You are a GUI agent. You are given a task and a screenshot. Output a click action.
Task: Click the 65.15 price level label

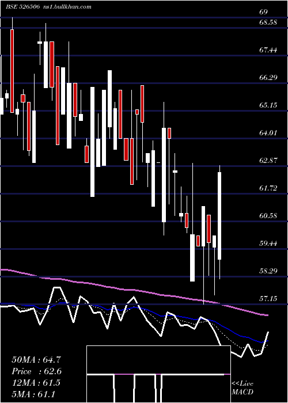(268, 105)
